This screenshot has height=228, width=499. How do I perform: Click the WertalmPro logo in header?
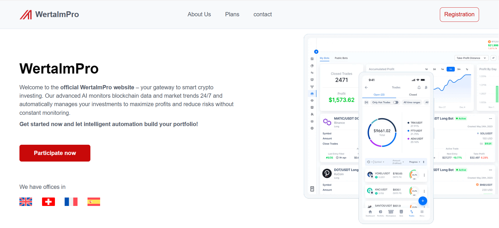[49, 14]
